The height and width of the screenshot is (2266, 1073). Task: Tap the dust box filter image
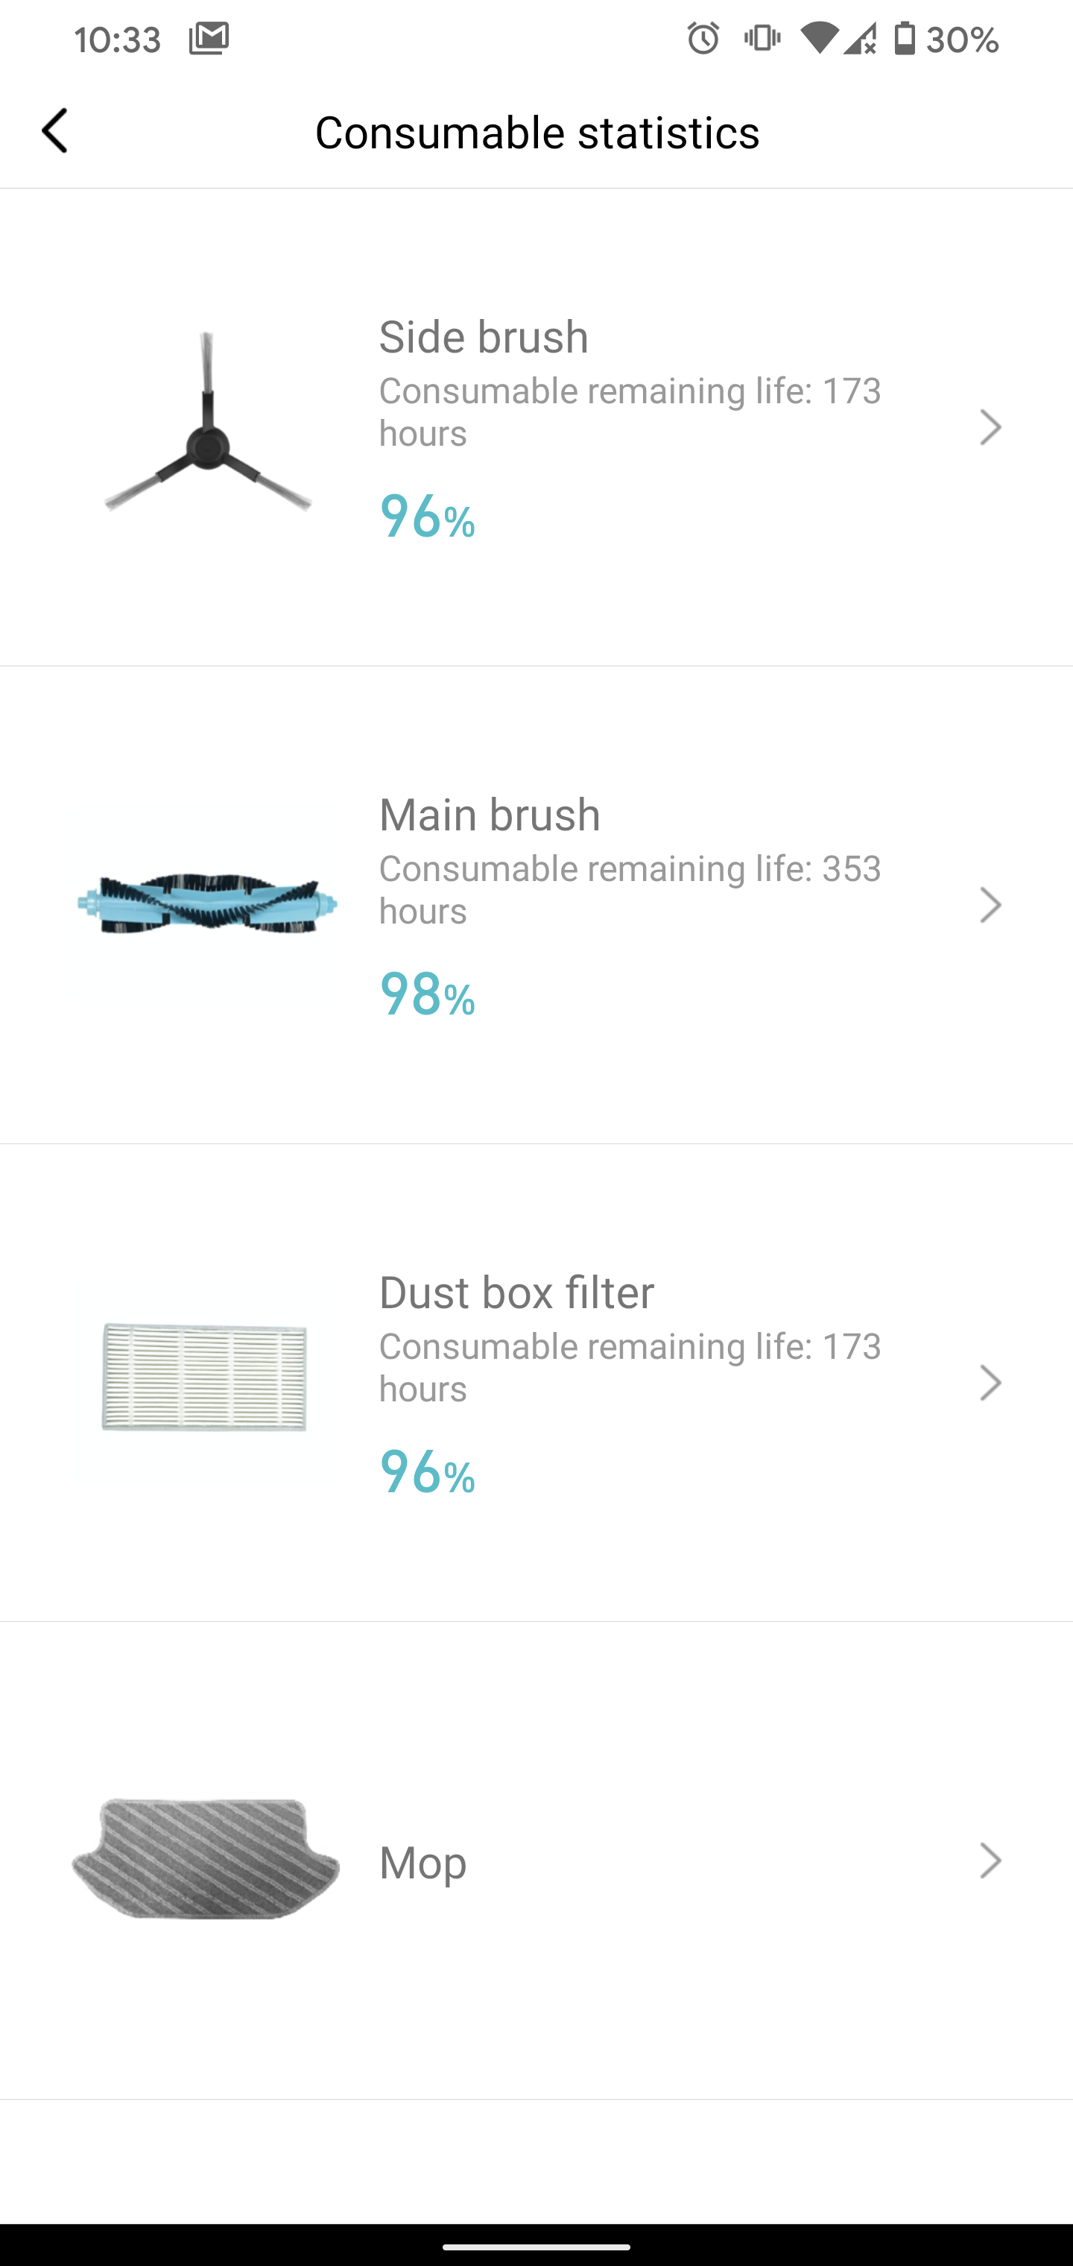point(205,1377)
